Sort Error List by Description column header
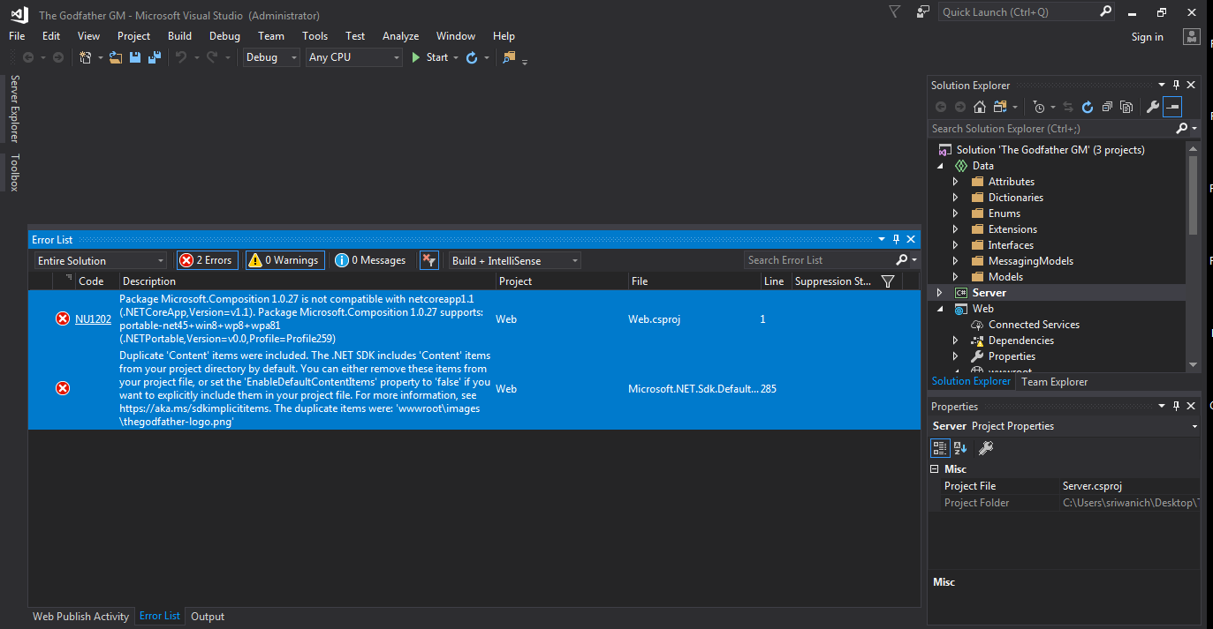Image resolution: width=1213 pixels, height=629 pixels. [x=306, y=281]
